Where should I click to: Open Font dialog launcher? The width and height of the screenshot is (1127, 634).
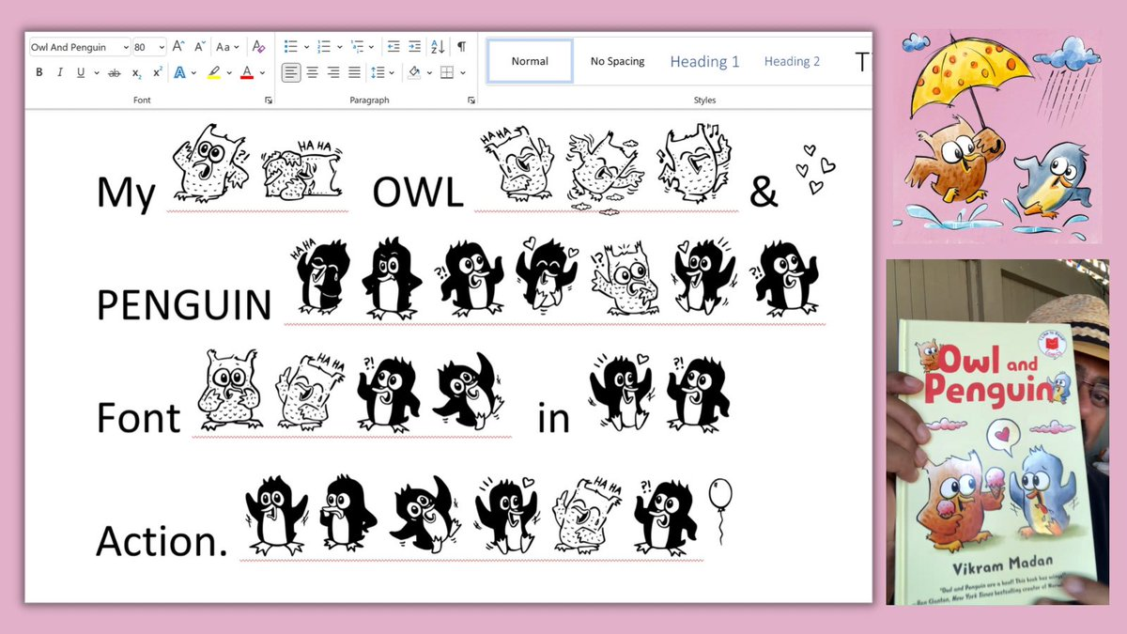coord(268,100)
